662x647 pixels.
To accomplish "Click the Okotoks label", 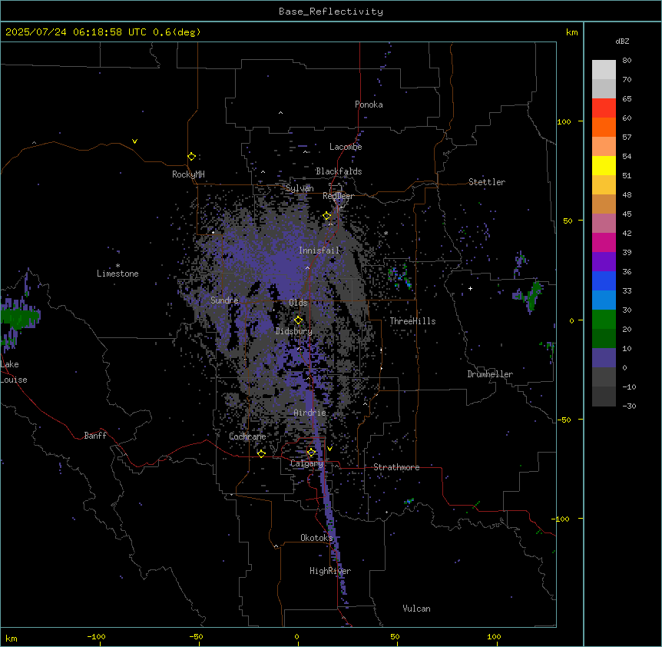I will click(316, 538).
